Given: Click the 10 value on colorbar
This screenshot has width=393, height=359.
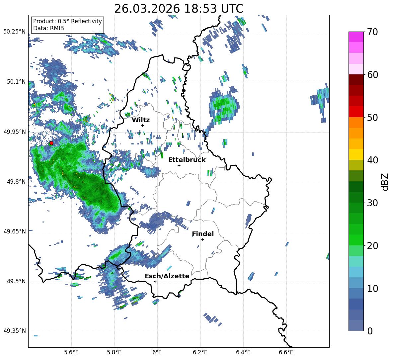Looking at the screenshot, I should tap(372, 288).
